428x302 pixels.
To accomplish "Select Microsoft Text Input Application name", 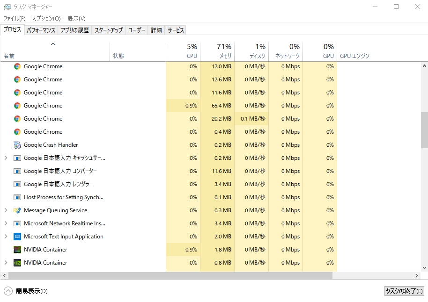I will (x=64, y=237).
